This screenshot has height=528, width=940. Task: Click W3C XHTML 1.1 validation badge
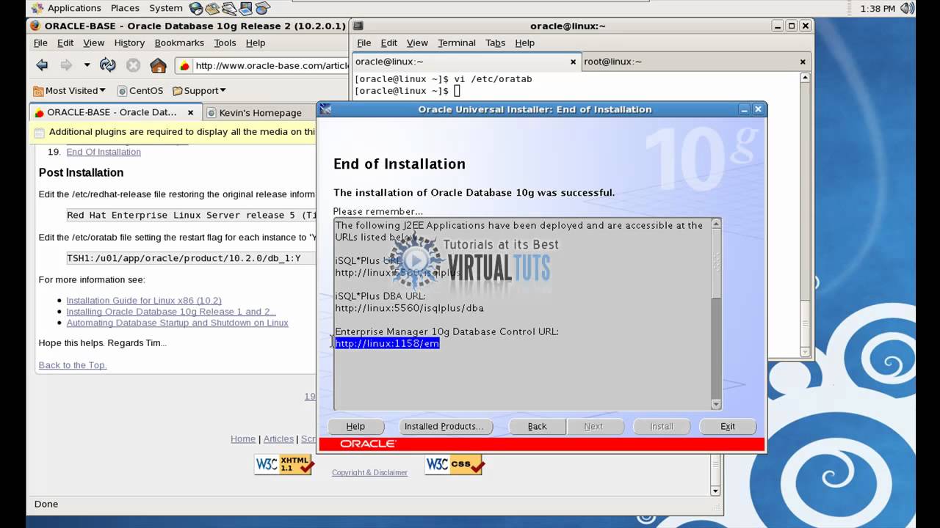coord(284,465)
